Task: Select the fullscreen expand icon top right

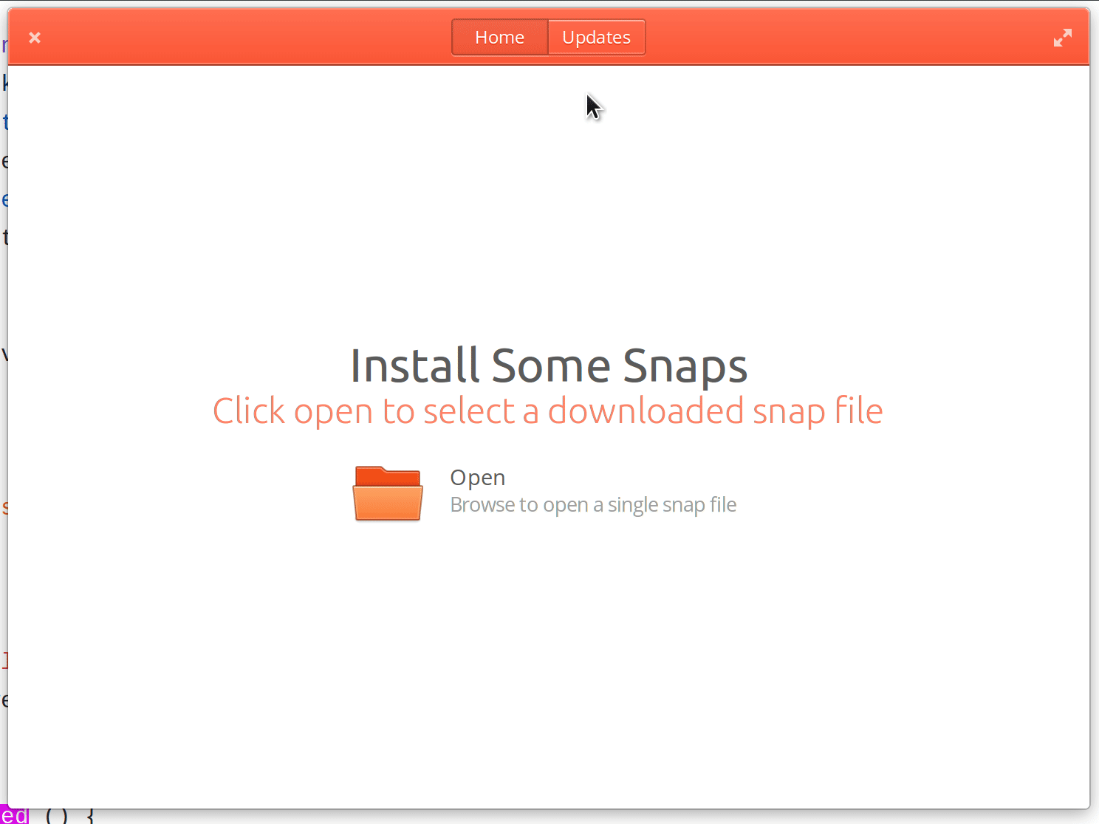Action: [1064, 37]
